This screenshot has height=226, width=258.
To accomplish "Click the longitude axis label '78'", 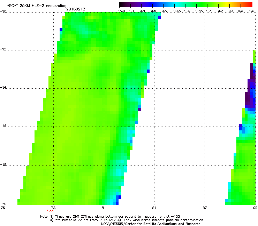I will click(53, 208).
